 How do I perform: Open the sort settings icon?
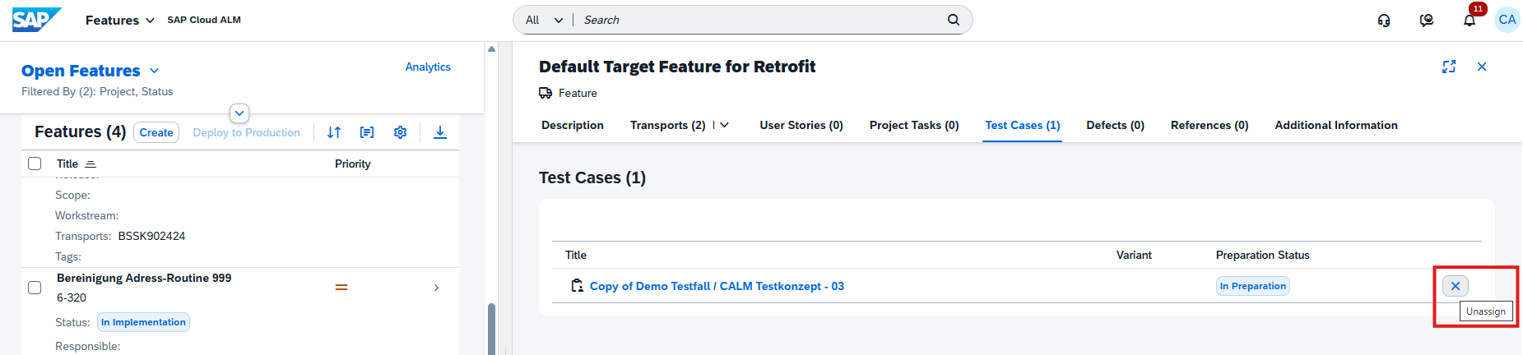(x=334, y=132)
